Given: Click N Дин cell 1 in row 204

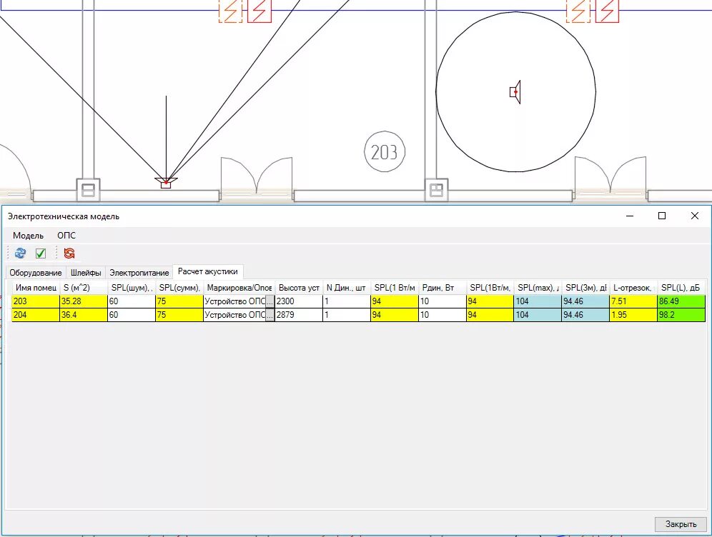Looking at the screenshot, I should click(347, 315).
